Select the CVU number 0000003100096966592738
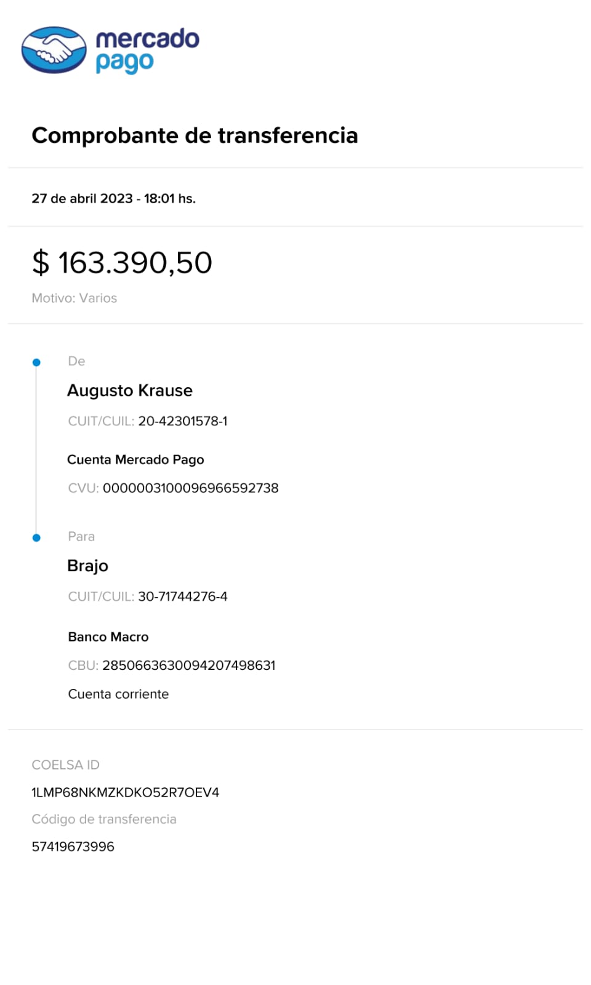The width and height of the screenshot is (591, 985). pos(190,488)
